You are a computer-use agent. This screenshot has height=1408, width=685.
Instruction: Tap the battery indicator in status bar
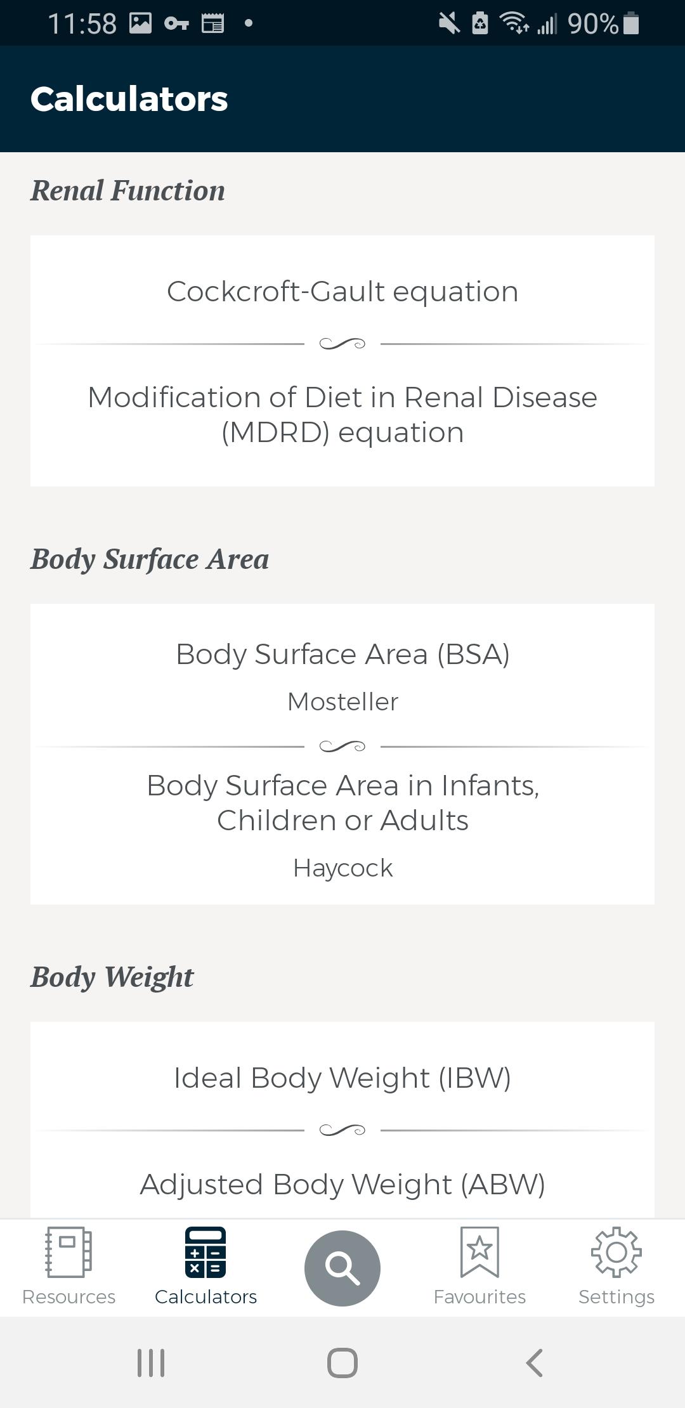pyautogui.click(x=631, y=24)
